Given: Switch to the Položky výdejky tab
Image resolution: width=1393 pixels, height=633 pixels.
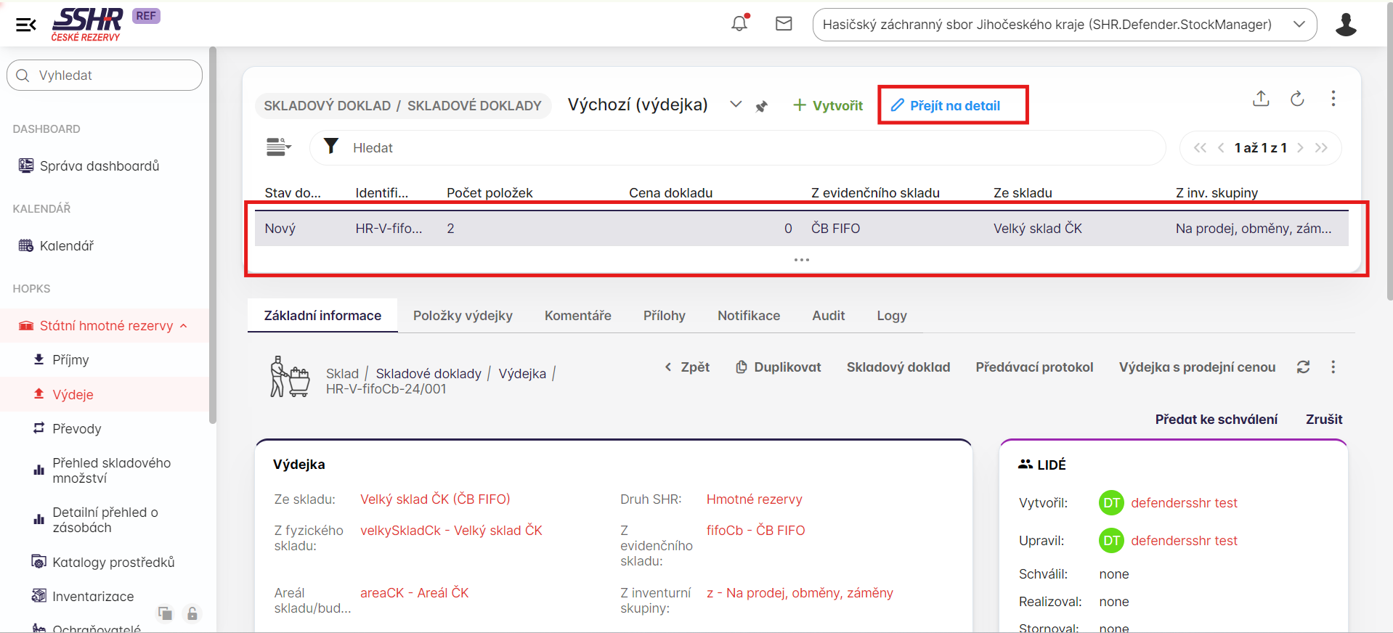Looking at the screenshot, I should tap(463, 316).
